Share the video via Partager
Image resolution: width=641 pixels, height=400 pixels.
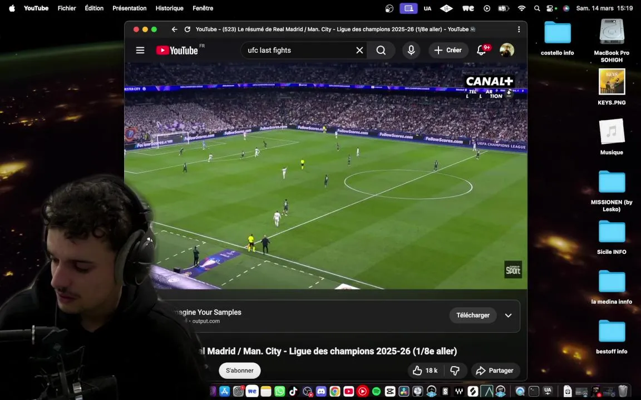[495, 370]
